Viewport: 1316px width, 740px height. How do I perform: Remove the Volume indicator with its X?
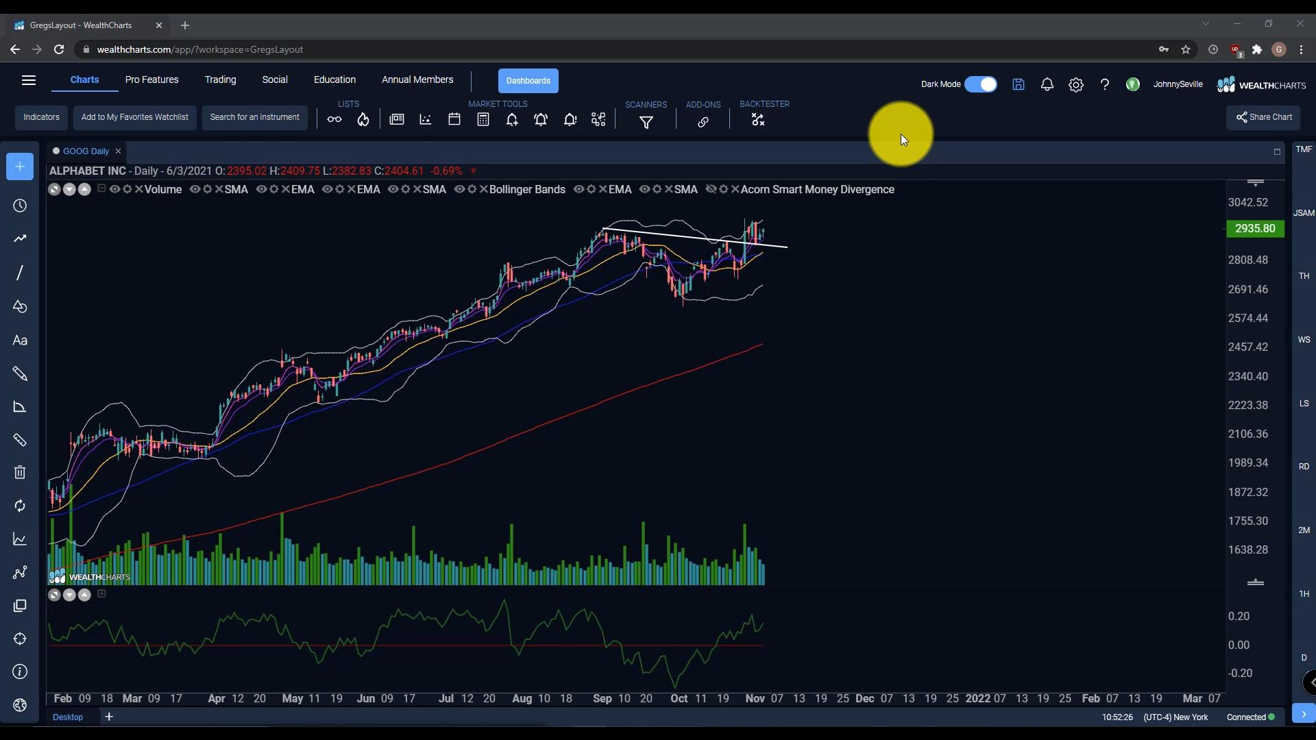click(139, 189)
